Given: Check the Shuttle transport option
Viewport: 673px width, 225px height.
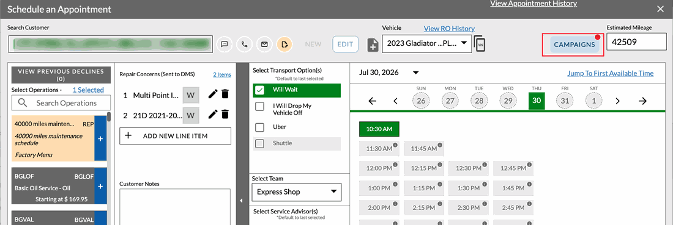Looking at the screenshot, I should pyautogui.click(x=259, y=144).
